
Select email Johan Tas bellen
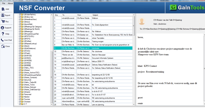(93, 38)
